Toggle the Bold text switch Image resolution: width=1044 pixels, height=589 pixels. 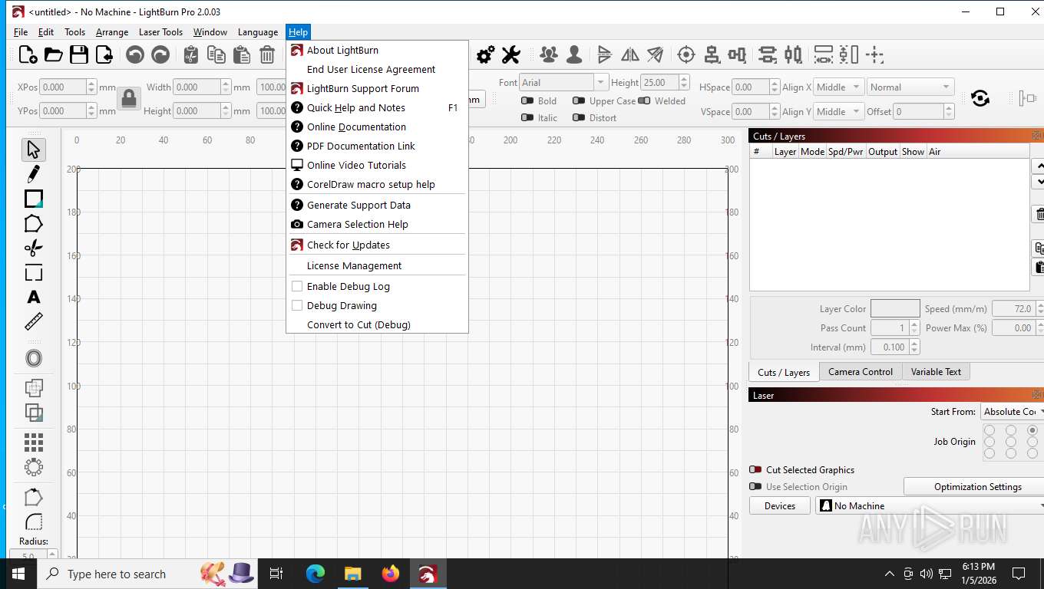pyautogui.click(x=527, y=101)
